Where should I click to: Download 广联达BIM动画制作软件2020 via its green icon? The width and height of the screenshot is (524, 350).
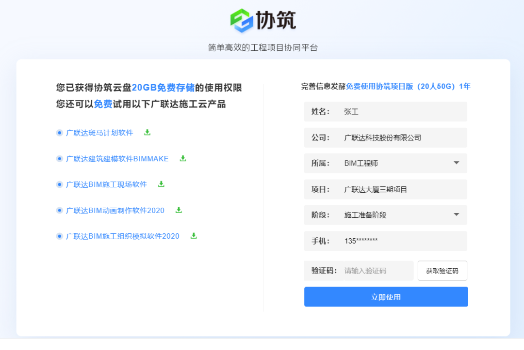179,210
